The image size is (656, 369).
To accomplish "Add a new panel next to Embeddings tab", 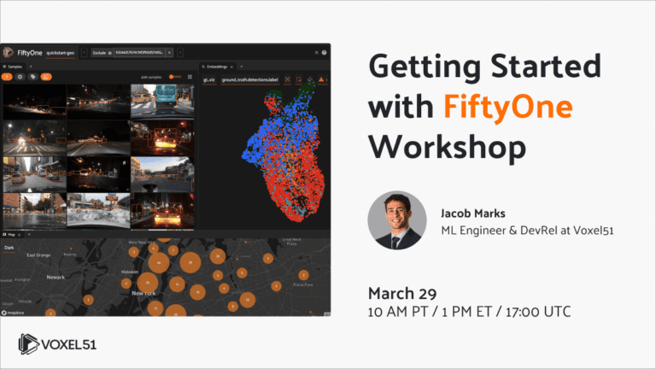I will 242,67.
